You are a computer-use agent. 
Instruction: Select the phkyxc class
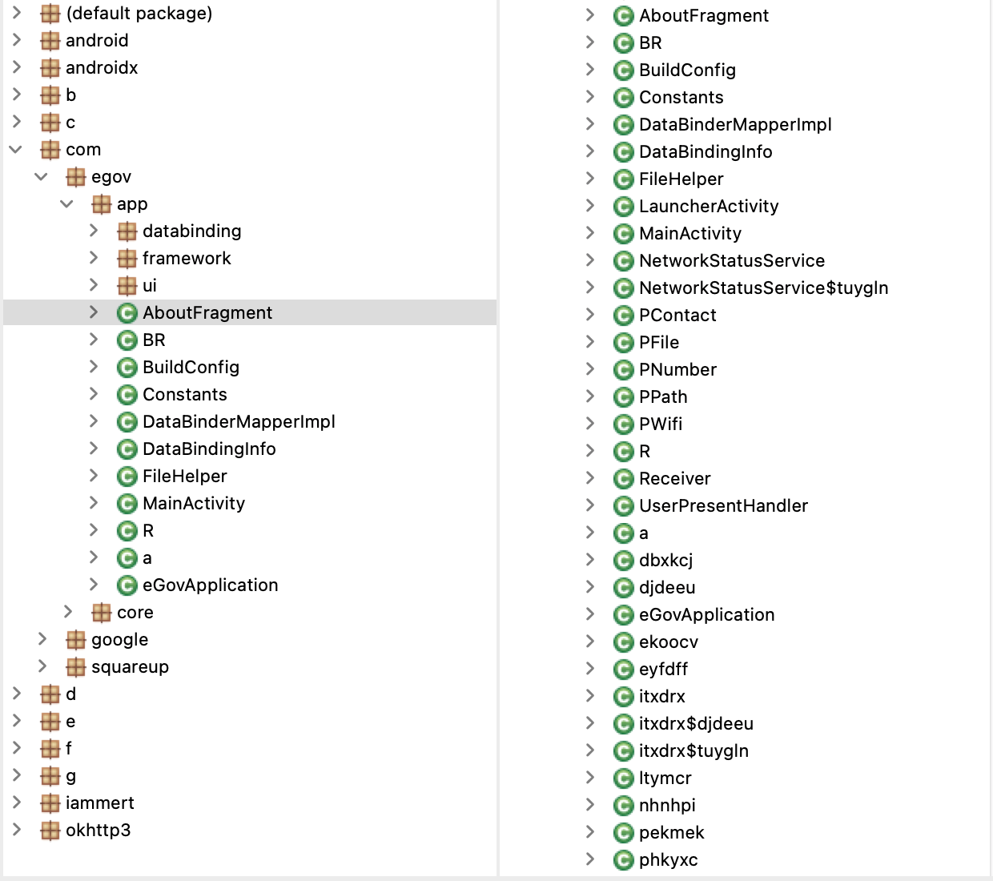tap(668, 860)
